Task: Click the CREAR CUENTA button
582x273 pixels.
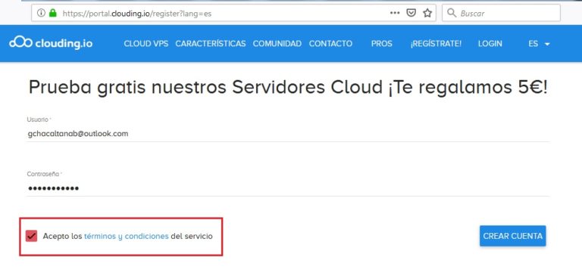Action: tap(512, 236)
